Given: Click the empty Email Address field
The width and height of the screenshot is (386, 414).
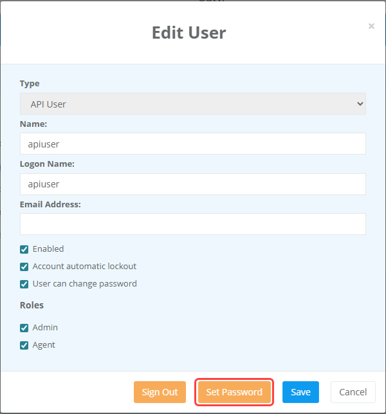Looking at the screenshot, I should click(x=192, y=224).
